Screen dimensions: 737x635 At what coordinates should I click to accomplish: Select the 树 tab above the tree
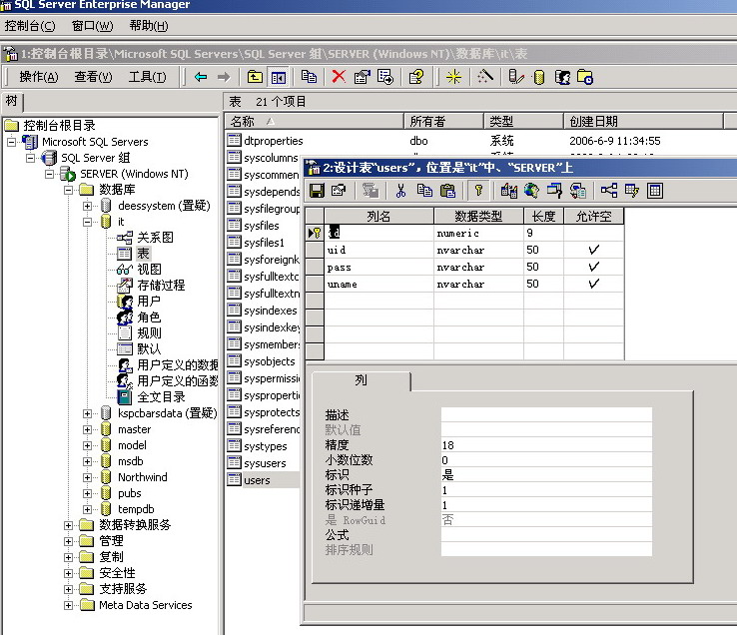pos(12,101)
